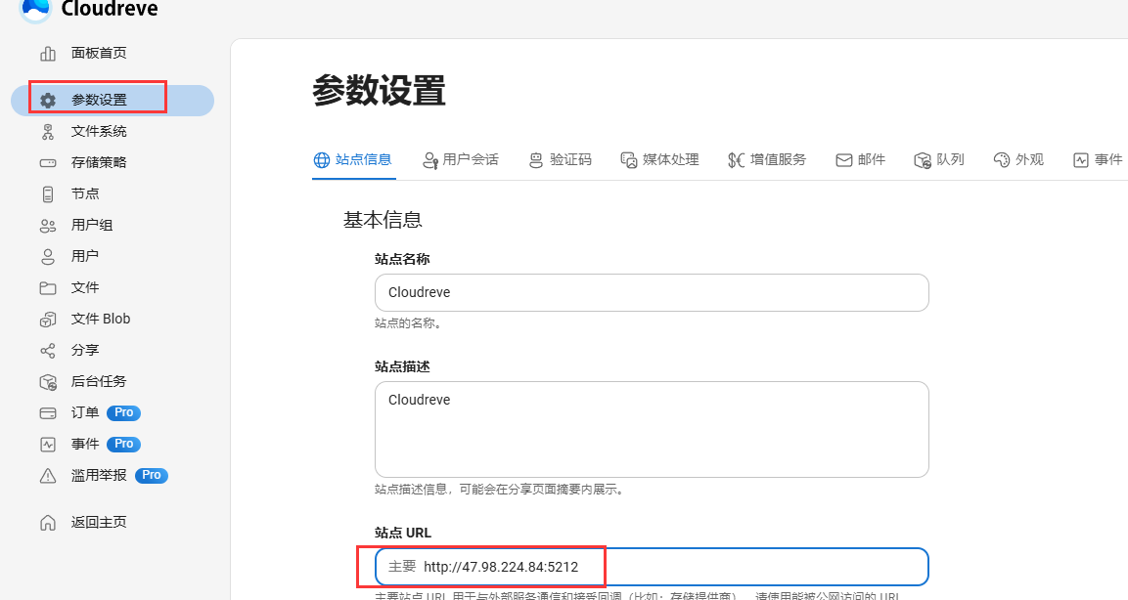Click the 节点 server icon
The image size is (1128, 600).
point(48,194)
